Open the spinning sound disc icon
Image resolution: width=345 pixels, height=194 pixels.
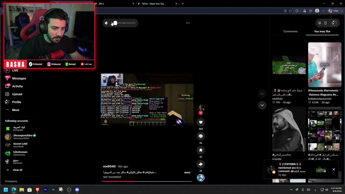(201, 178)
